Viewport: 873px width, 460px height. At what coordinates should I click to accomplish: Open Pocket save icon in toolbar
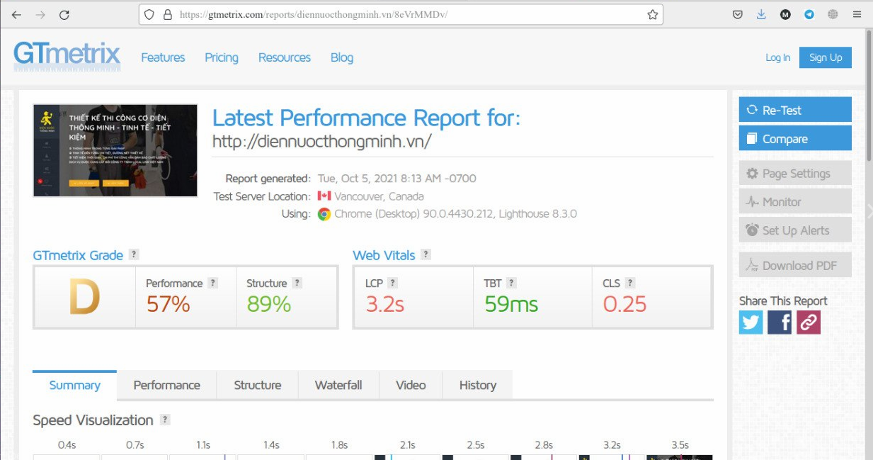pos(737,14)
